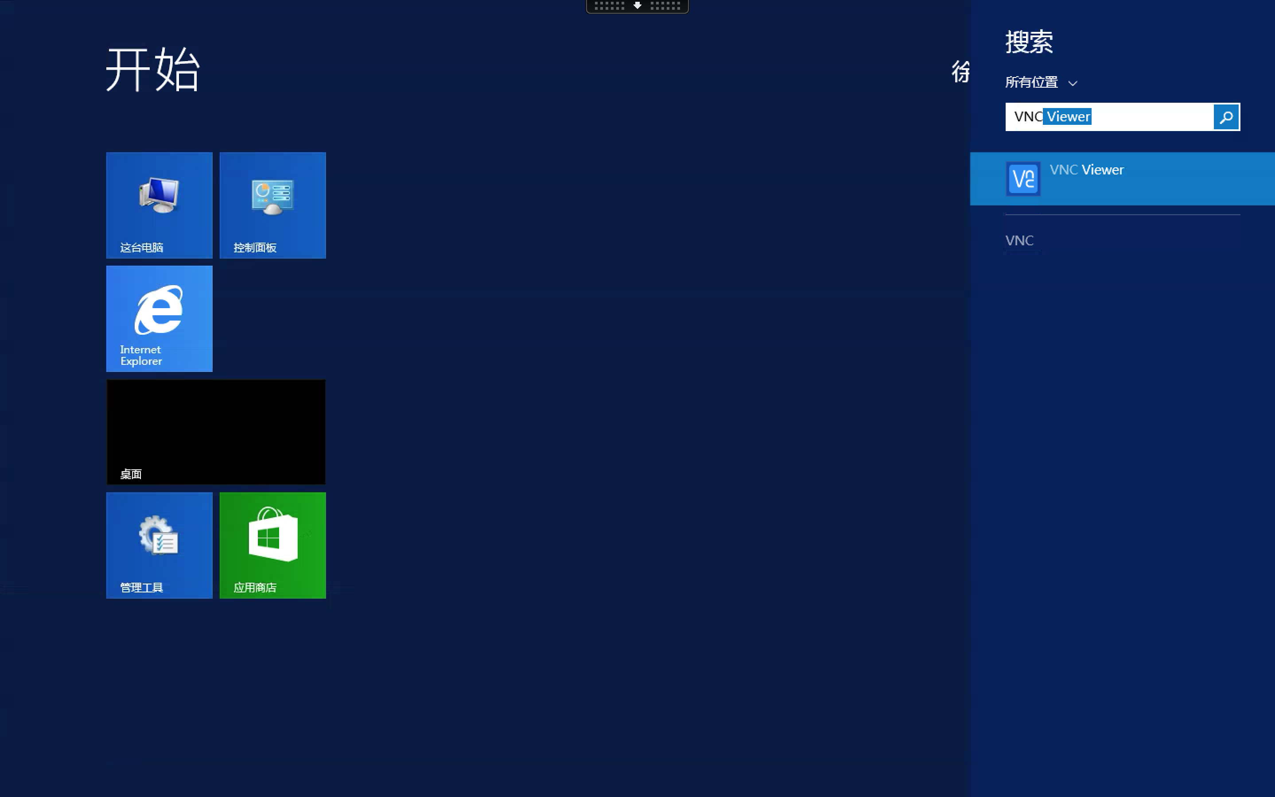
Task: Click the left dotted grip of the connection bar
Action: click(x=609, y=6)
